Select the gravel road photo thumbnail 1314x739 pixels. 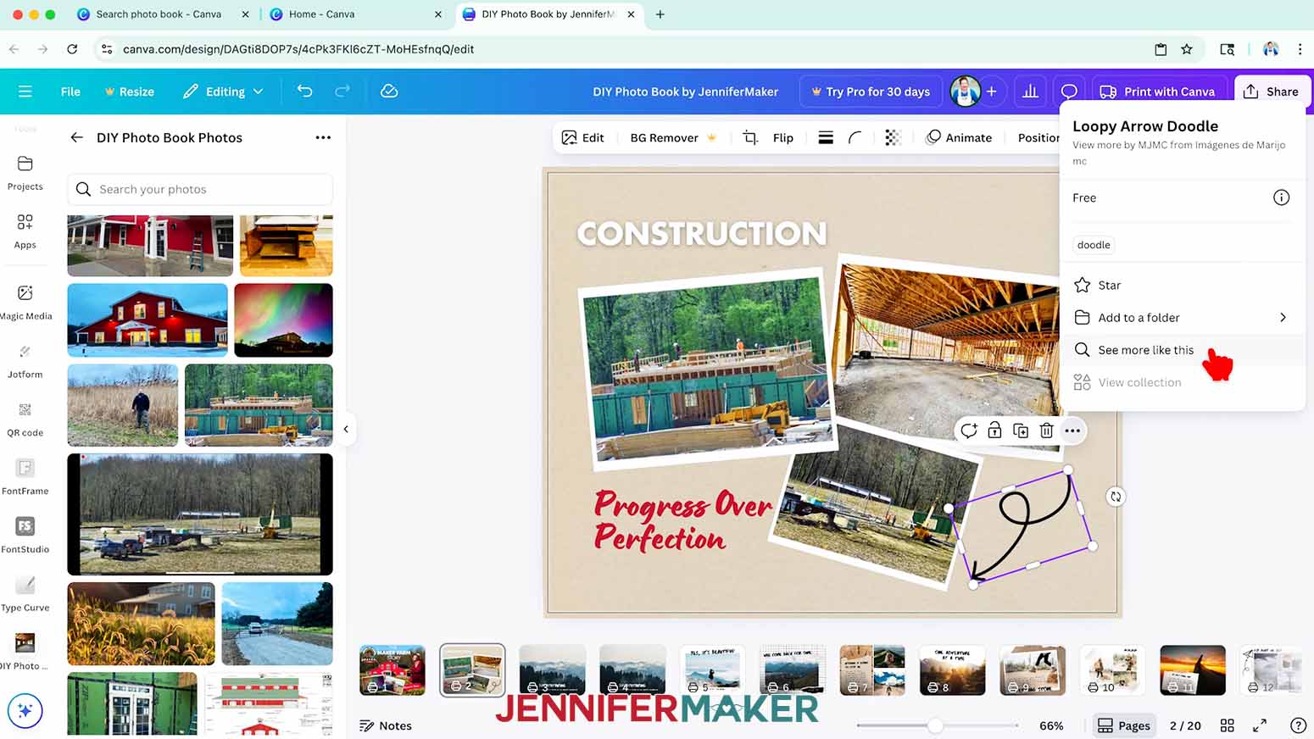(277, 624)
